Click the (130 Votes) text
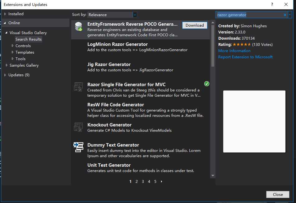Viewport: 296px width, 203px height. point(262,45)
